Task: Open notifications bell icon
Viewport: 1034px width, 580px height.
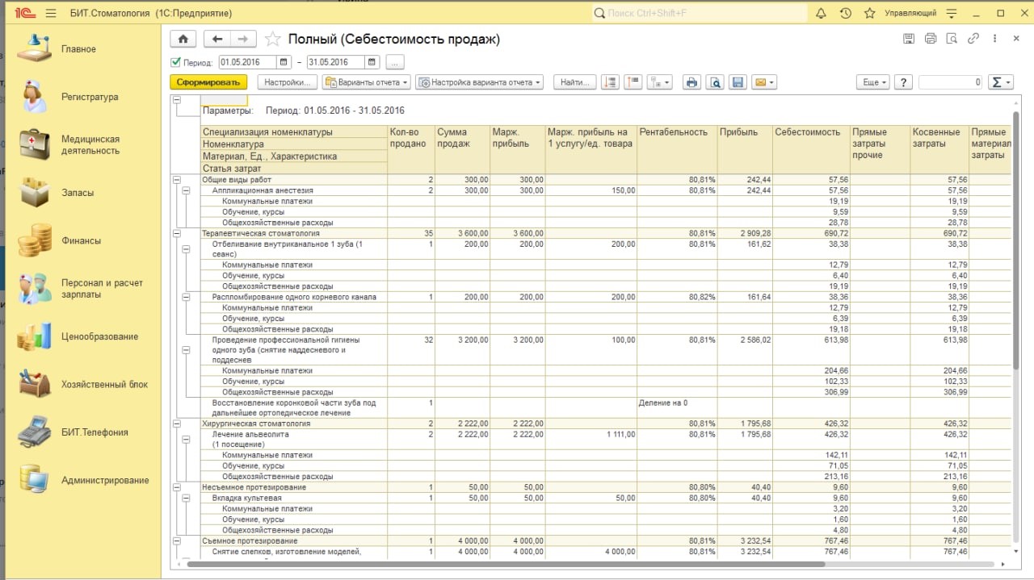Action: point(822,14)
